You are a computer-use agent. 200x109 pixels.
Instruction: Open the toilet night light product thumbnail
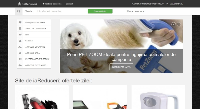coord(158,97)
